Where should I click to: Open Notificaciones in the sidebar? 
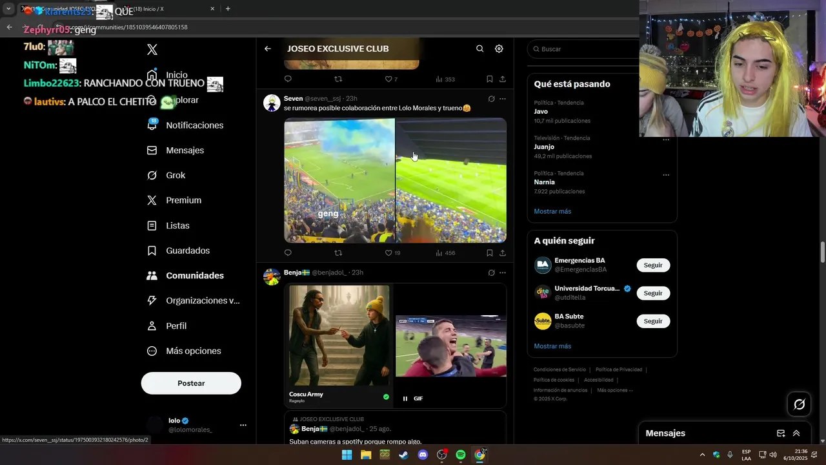pyautogui.click(x=185, y=125)
